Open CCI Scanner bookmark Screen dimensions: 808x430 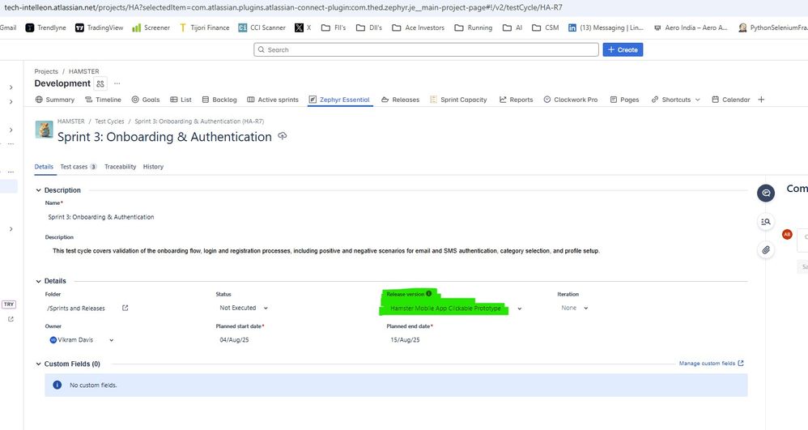pos(262,28)
